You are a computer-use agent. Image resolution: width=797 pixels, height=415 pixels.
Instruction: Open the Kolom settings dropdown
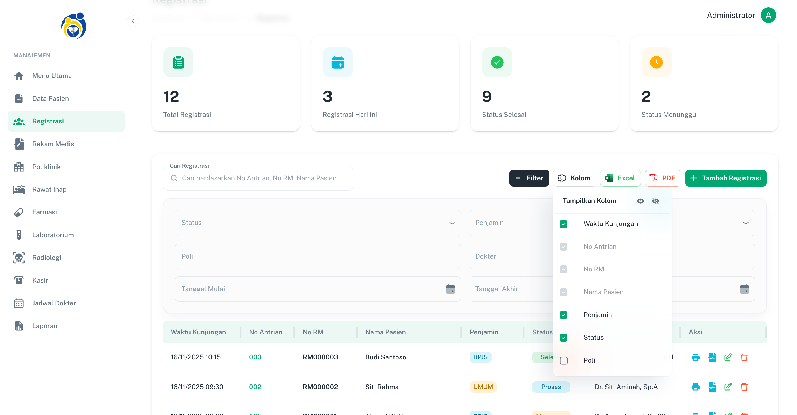pyautogui.click(x=574, y=178)
